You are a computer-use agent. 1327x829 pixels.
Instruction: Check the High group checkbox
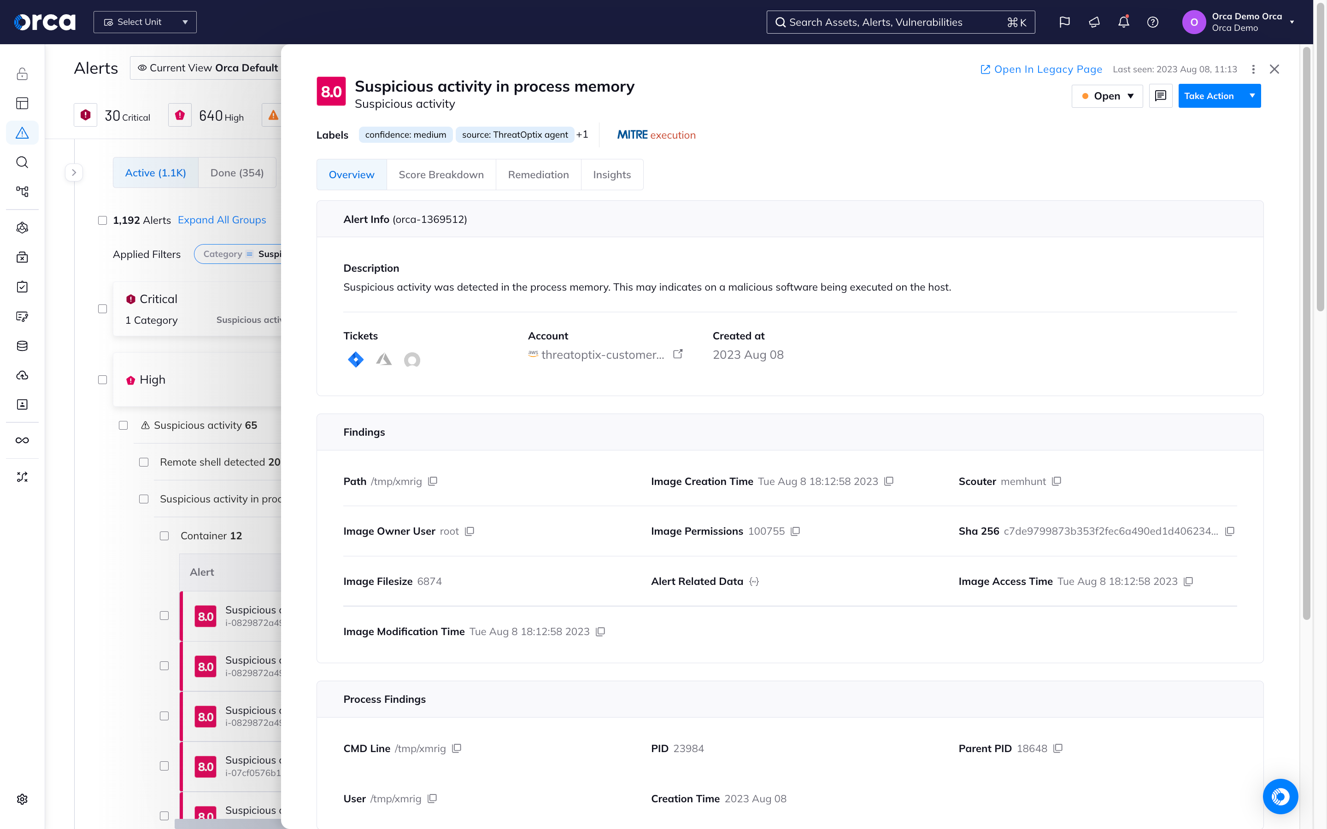[103, 379]
